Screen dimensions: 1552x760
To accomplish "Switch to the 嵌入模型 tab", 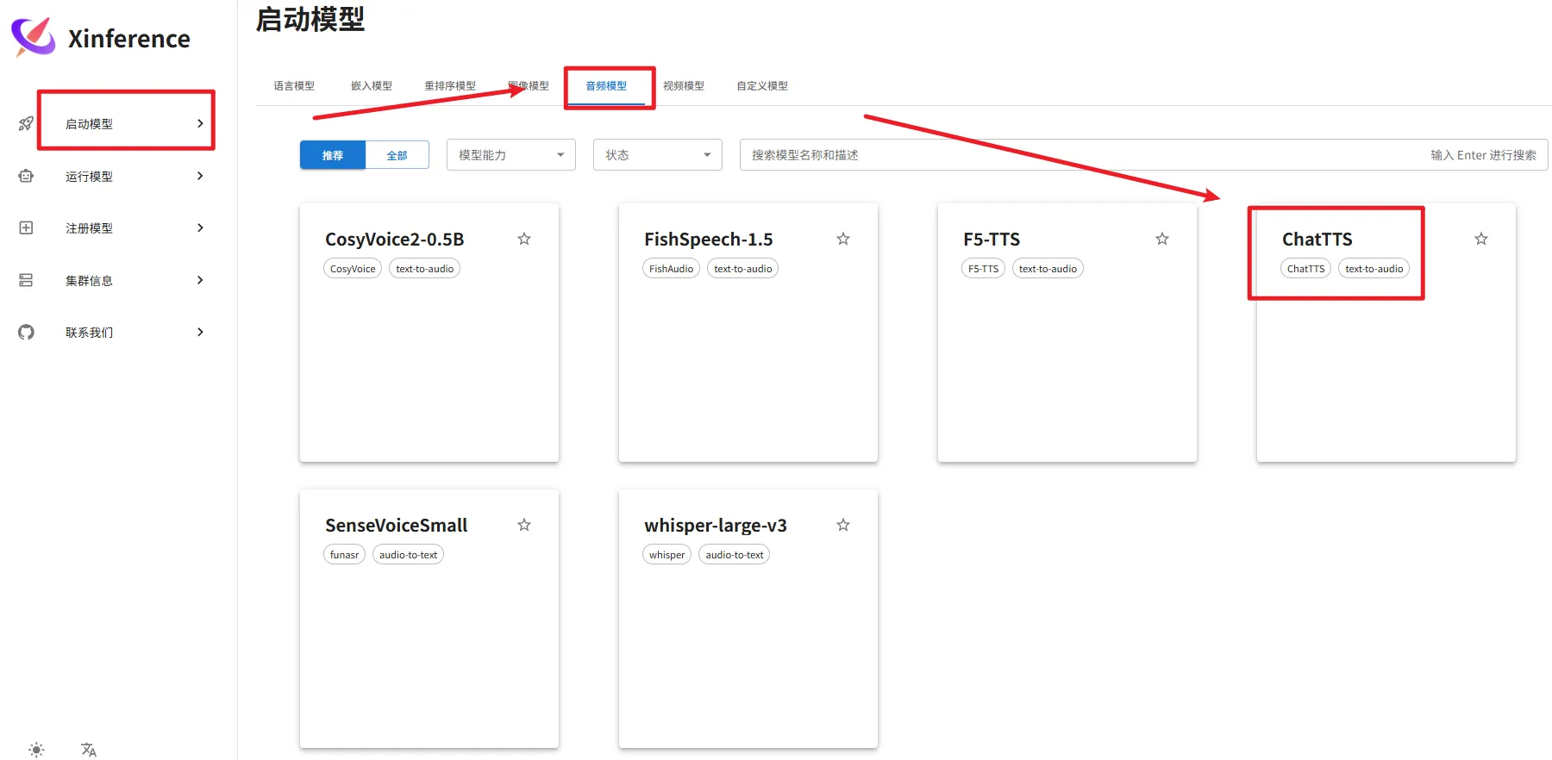I will 372,86.
